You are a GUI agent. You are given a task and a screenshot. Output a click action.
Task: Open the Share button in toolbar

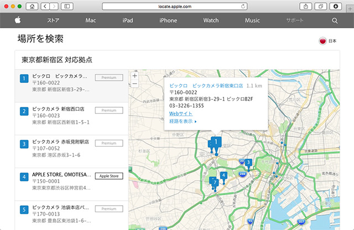click(x=305, y=6)
